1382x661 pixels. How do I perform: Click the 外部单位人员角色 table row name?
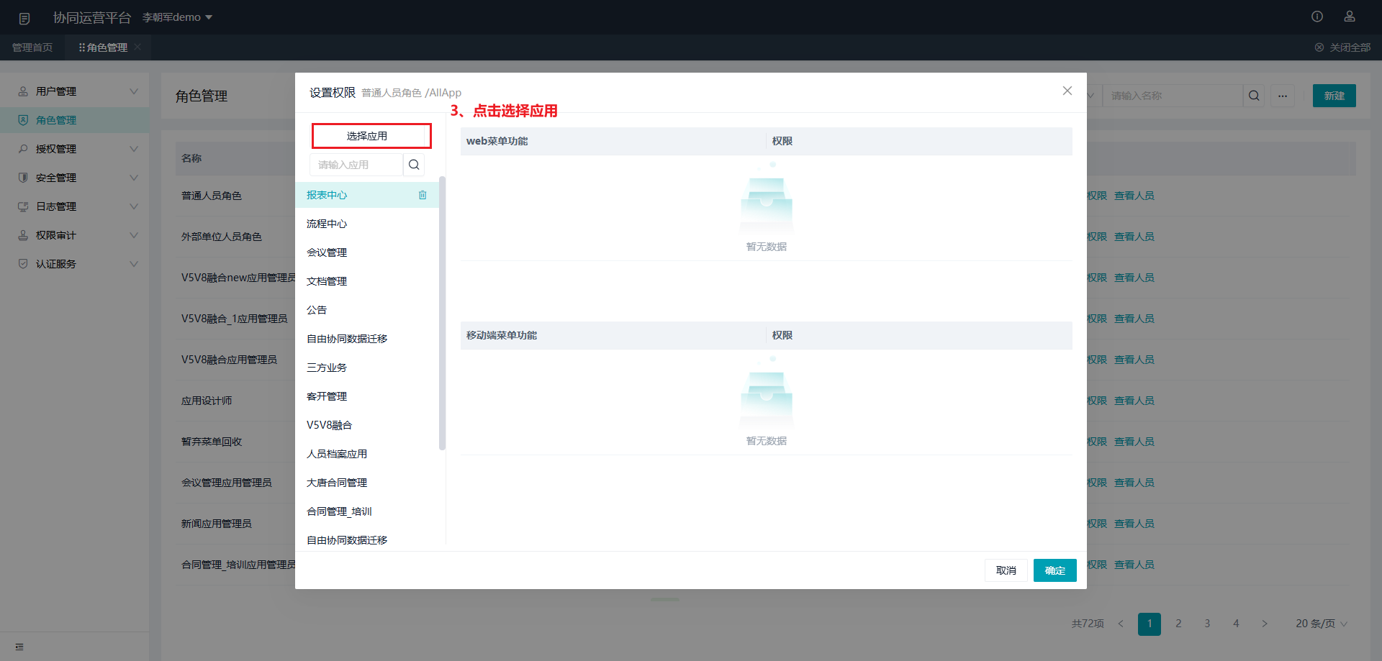(222, 237)
